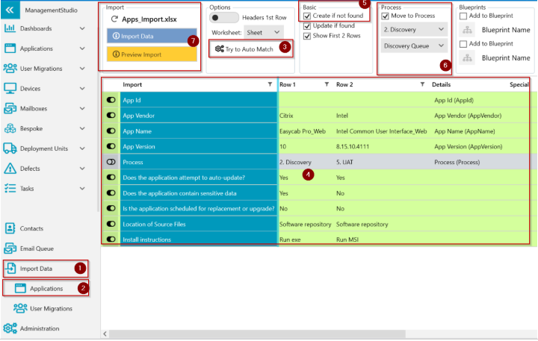Check the second Add to Blueprint box
The height and width of the screenshot is (341, 538).
coord(463,44)
